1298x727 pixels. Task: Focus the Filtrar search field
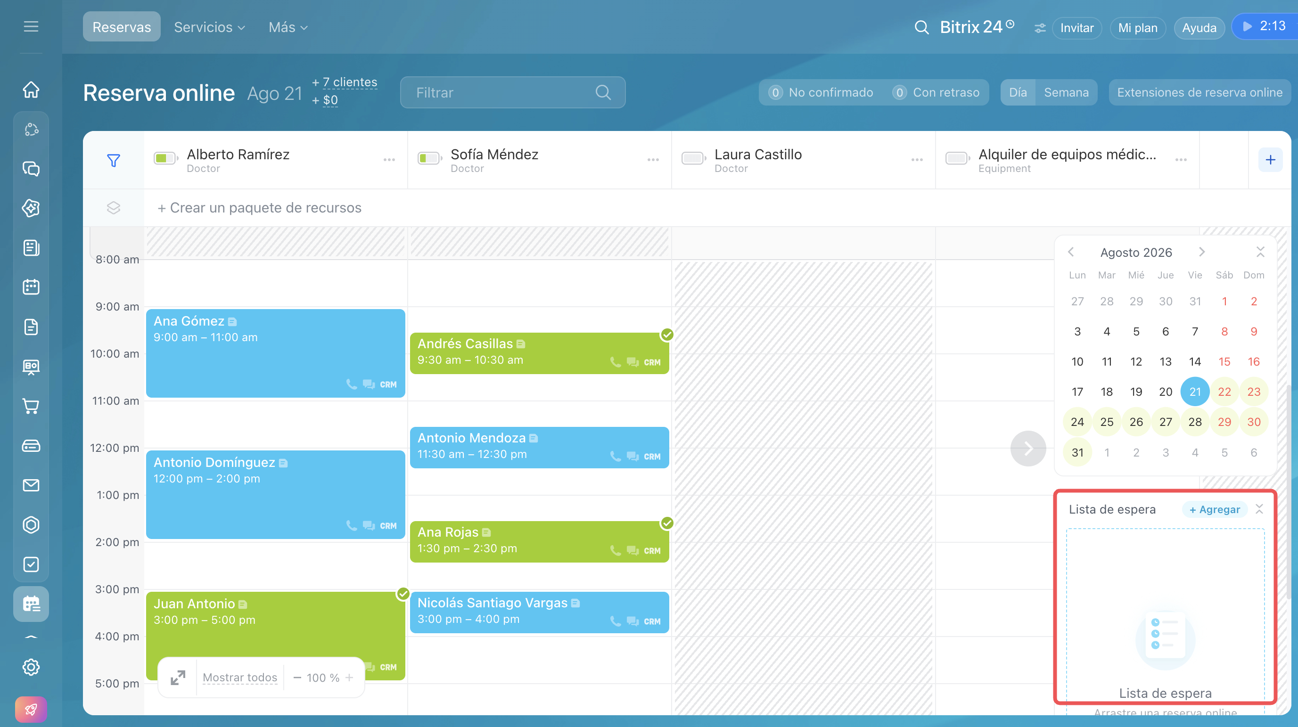(x=512, y=93)
